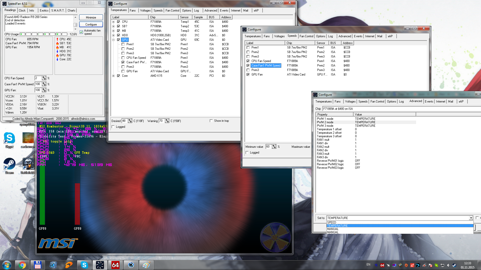Screen dimensions: 481x270
Task: Click the Desired temperature input field
Action: point(125,121)
